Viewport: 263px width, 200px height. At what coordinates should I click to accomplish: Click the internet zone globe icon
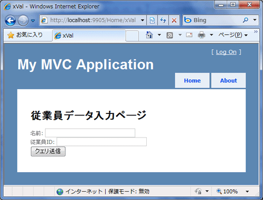(x=60, y=192)
